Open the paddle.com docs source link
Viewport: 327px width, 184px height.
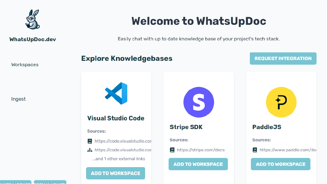point(288,150)
